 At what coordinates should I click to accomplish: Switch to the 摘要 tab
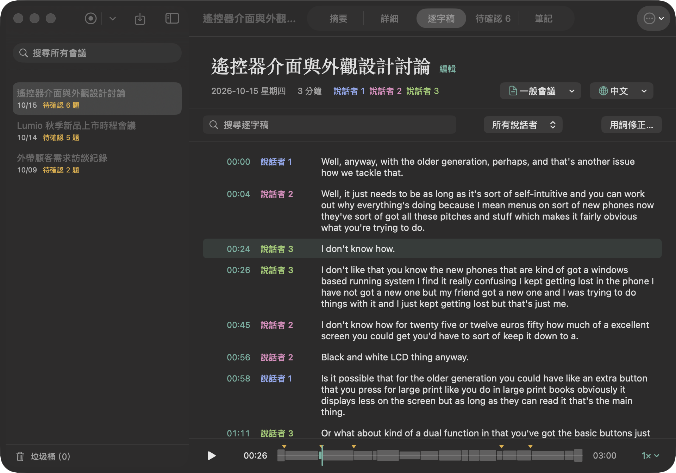(x=338, y=18)
